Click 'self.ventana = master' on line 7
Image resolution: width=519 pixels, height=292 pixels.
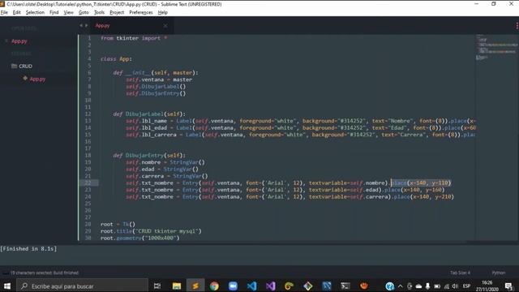[x=159, y=79]
